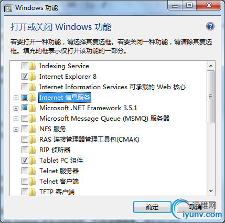Enable the Telnet 服务器 checkbox
Screen dimensions: 225x223
25,171
